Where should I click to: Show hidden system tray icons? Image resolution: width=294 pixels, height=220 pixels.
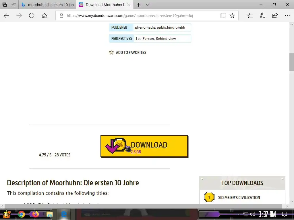[x=239, y=214]
